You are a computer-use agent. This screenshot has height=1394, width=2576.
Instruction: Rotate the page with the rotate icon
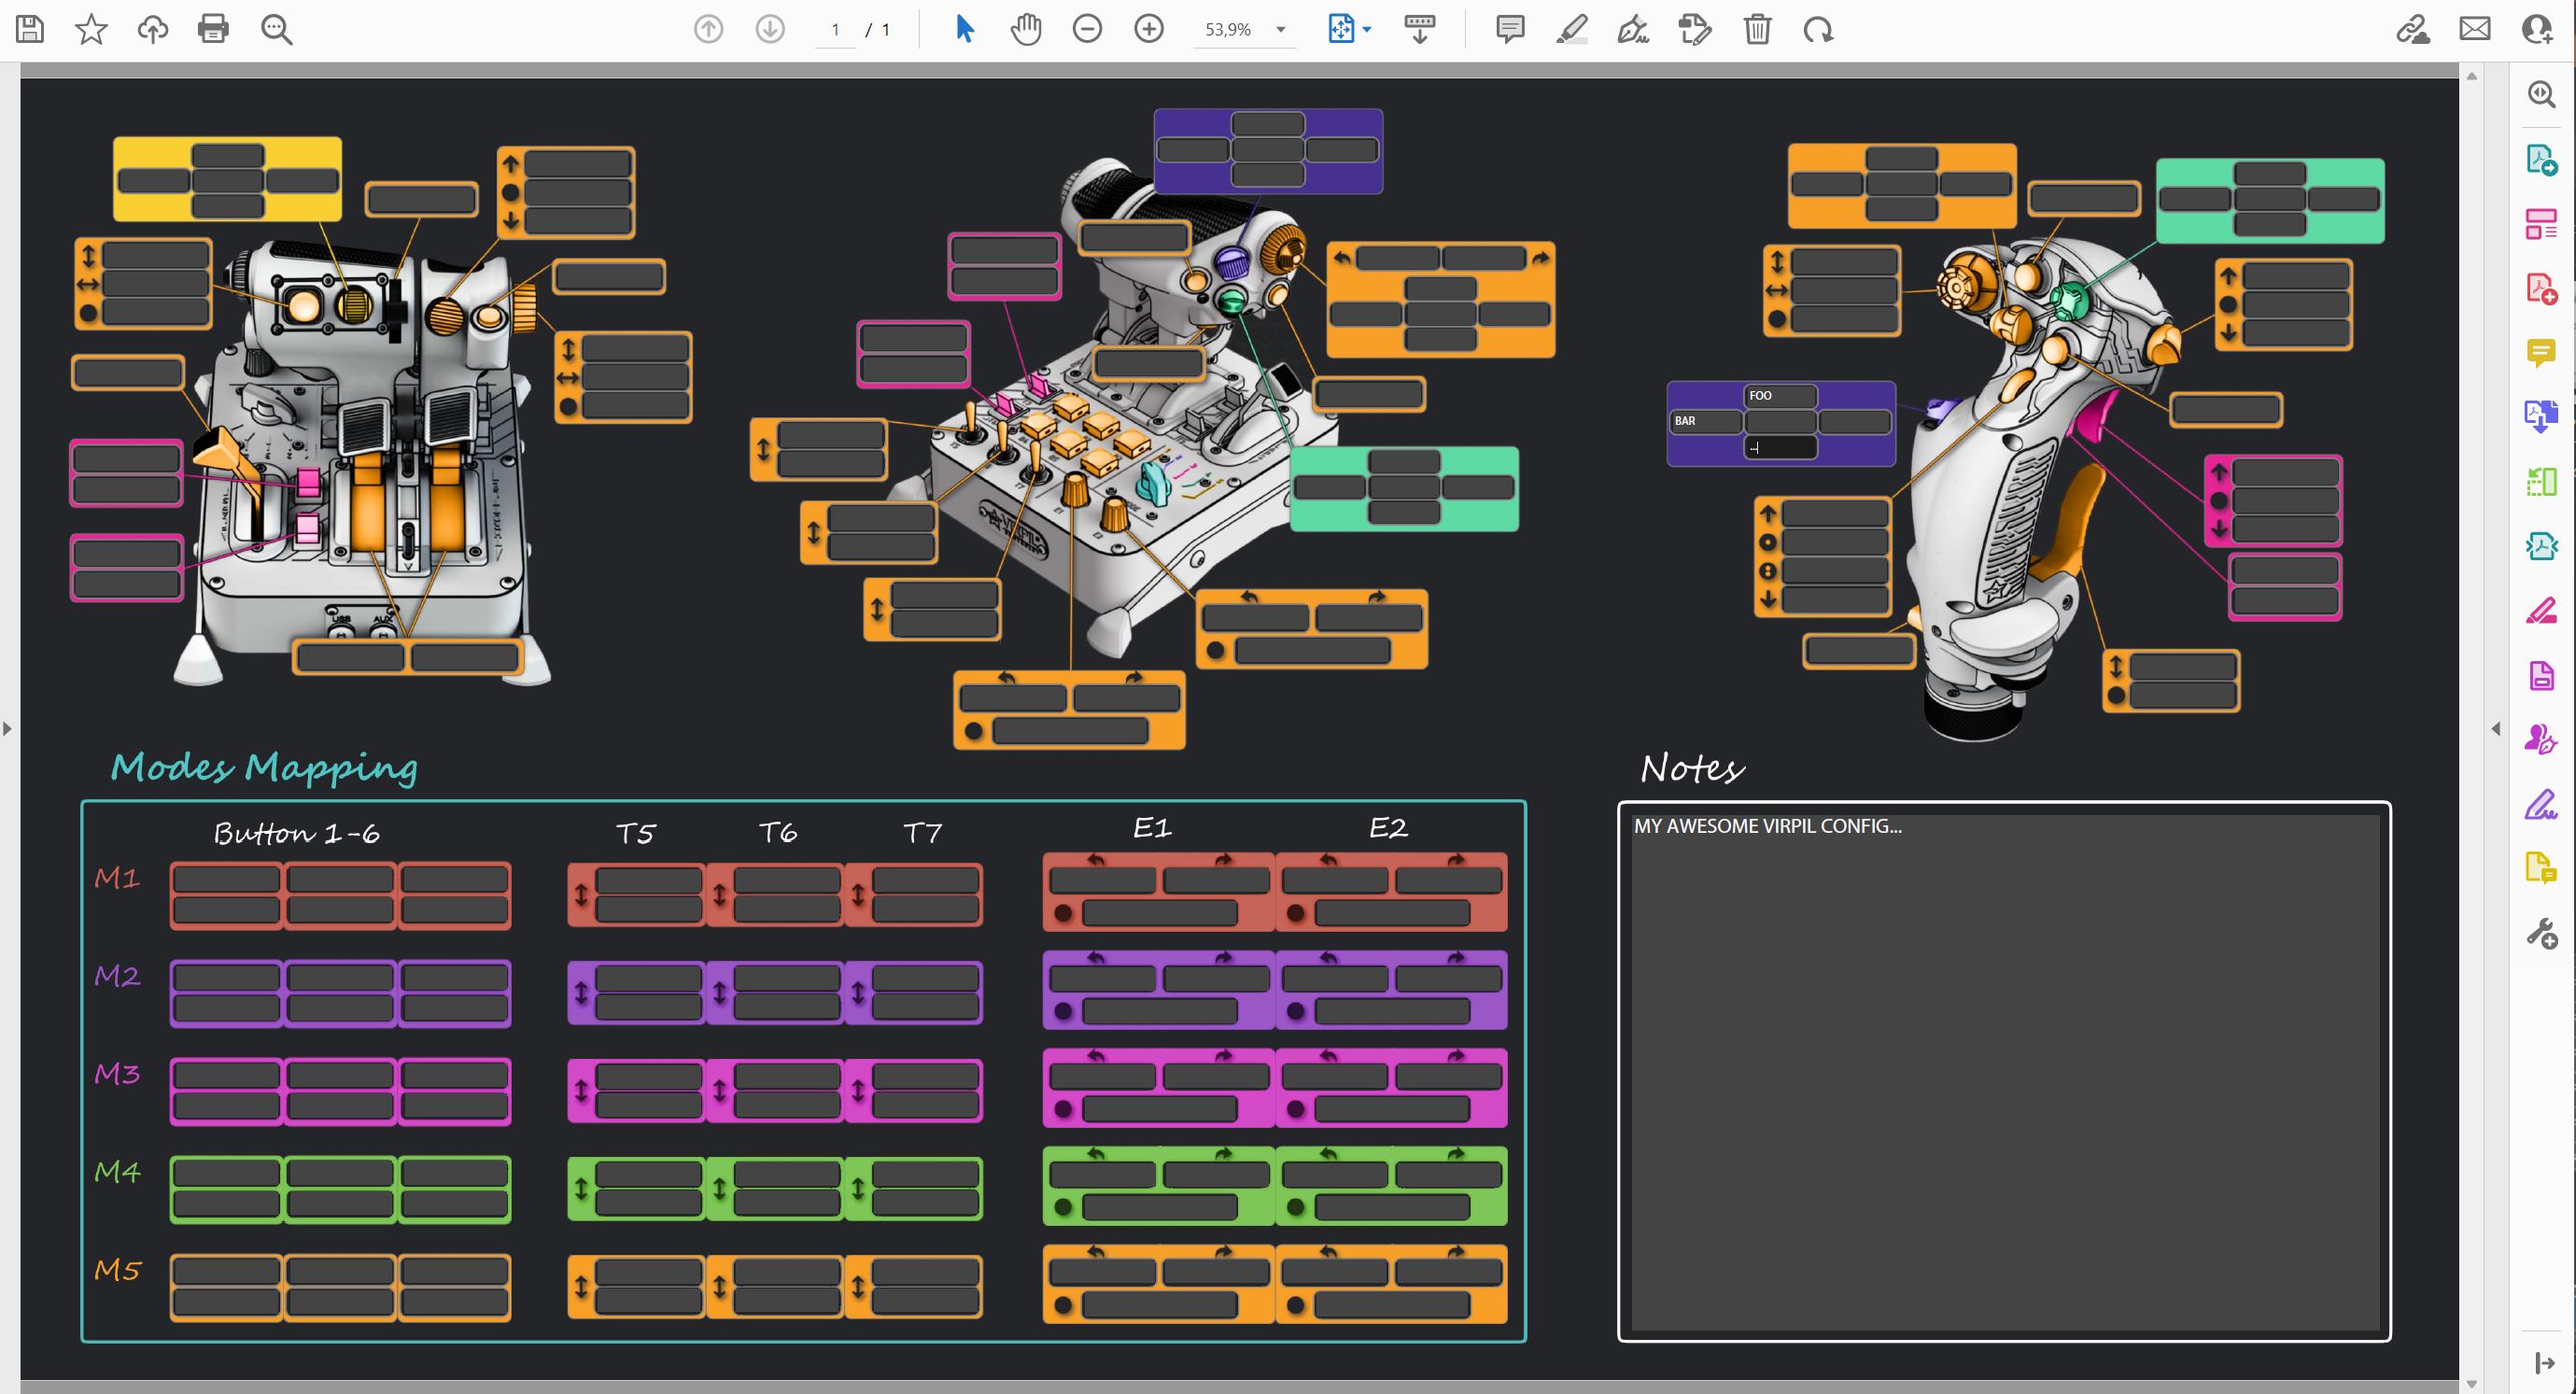tap(1818, 29)
